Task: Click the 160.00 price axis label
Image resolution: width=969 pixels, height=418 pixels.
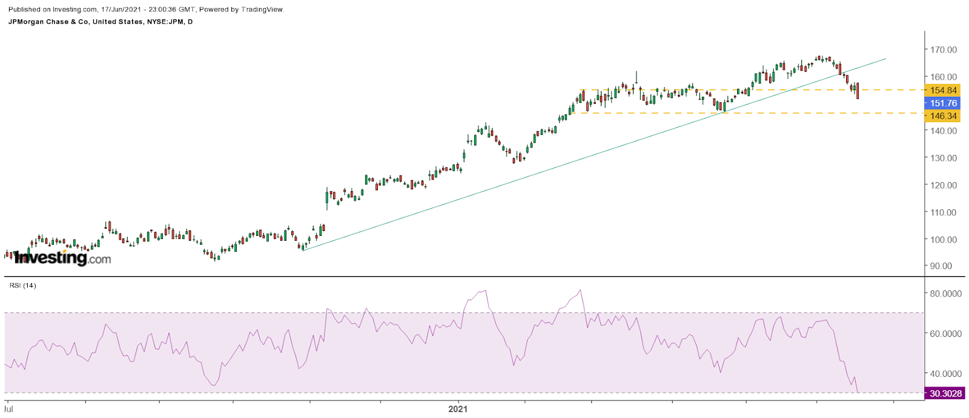Action: (x=944, y=77)
